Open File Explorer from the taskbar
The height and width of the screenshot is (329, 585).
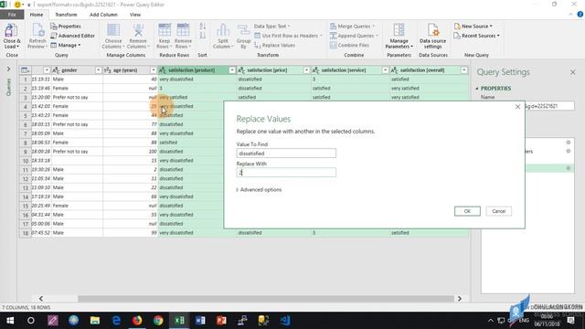click(95, 321)
